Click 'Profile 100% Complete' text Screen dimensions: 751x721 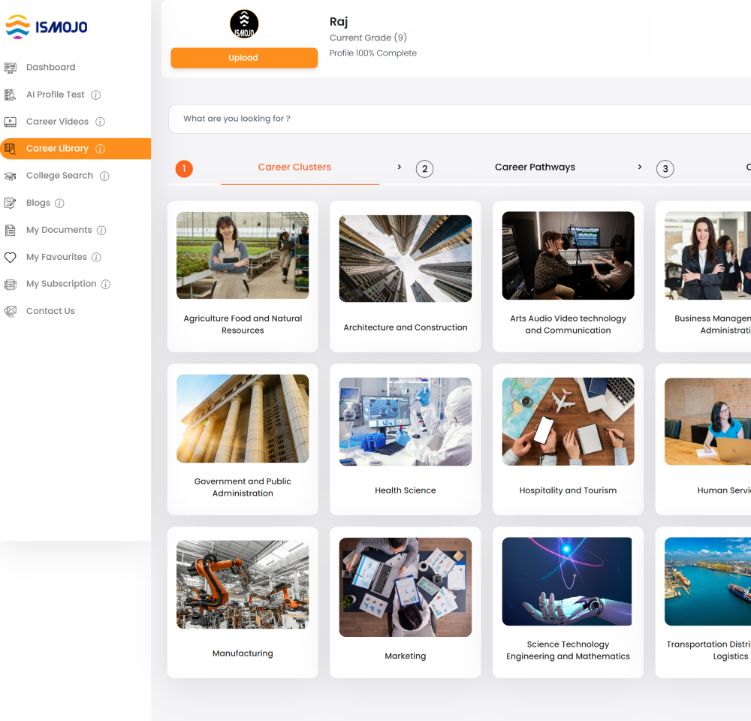(373, 53)
